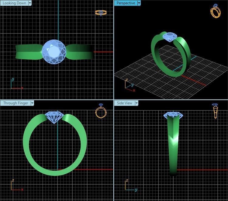Click the XZ axis indicator in Through Finger view
Viewport: 228px width, 201px height.
pos(17,185)
